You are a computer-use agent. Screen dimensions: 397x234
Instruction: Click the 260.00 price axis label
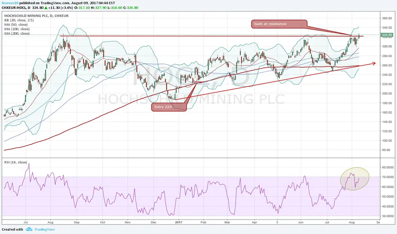pos(387,65)
